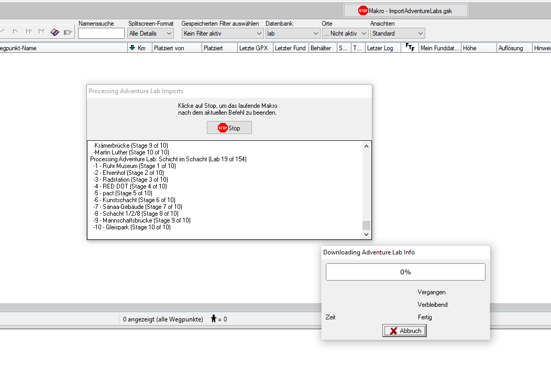Click log line 'Martin Luther (Stage 10 of 10)'
551x367 pixels.
(131, 152)
